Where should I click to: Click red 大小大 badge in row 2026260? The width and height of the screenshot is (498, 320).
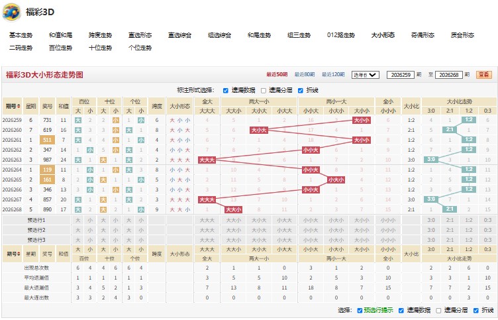(x=259, y=130)
